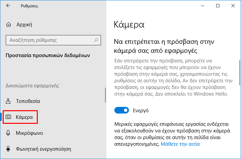Click the Αναζήτηση ρύθμισης search field

(53, 40)
